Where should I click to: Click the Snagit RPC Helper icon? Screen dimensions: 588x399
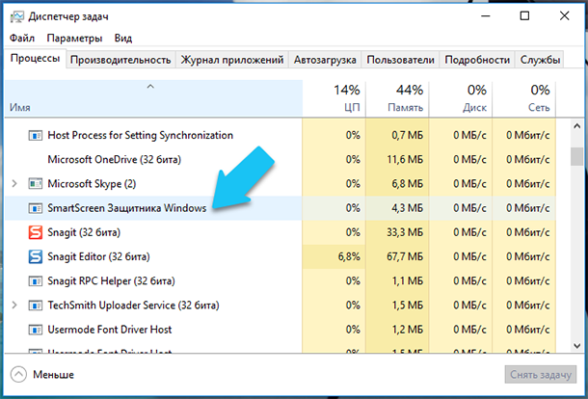tap(36, 280)
